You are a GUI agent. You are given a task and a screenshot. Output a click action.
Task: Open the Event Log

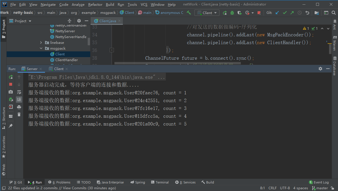pos(319,182)
